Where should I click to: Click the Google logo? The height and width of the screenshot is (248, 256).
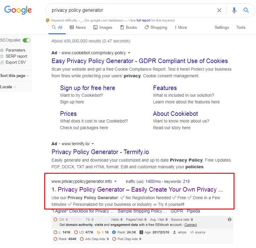click(18, 10)
